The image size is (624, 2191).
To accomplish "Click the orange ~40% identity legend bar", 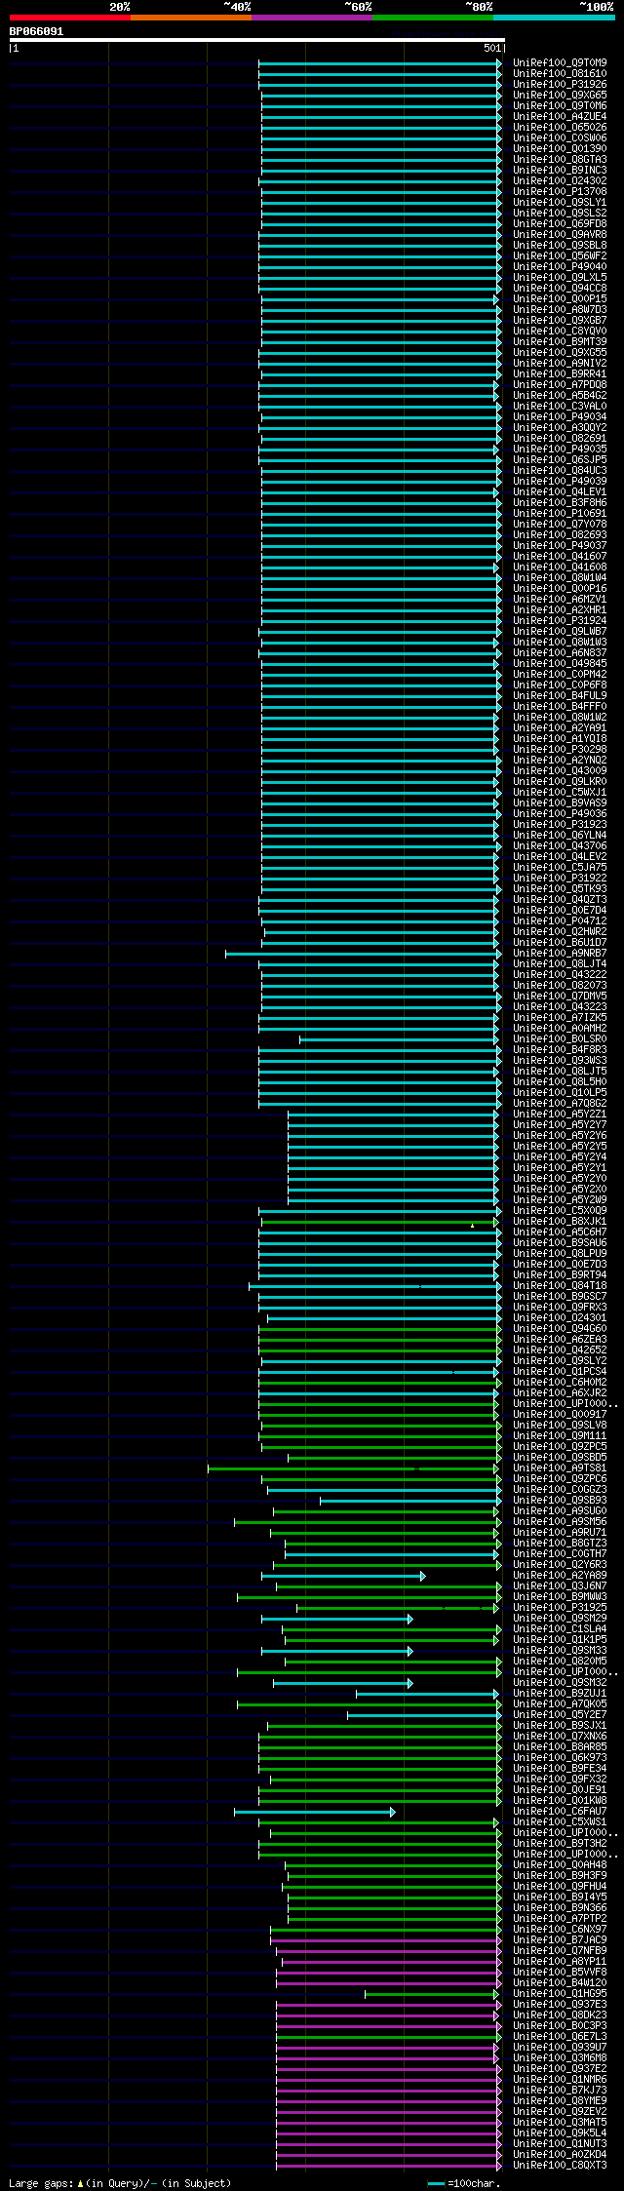I will pos(191,18).
